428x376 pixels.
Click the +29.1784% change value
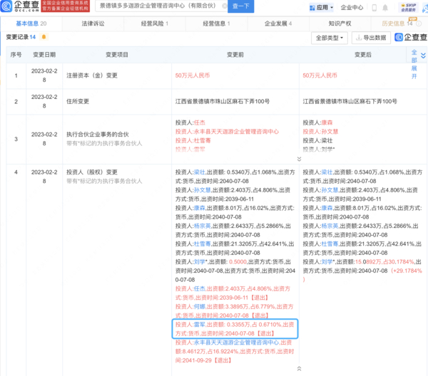pyautogui.click(x=407, y=271)
